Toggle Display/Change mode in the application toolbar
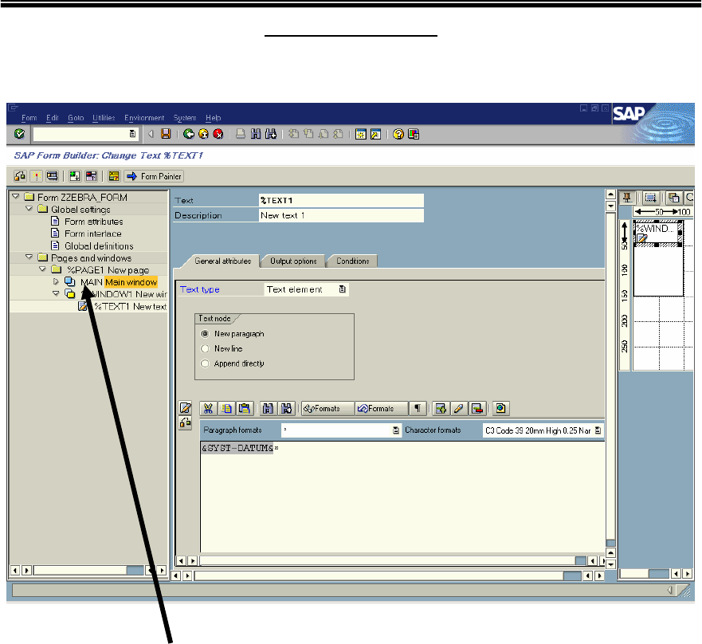Screen dimensions: 702x644 20,176
